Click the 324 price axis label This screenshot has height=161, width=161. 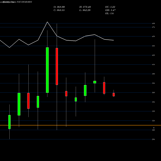153,121
